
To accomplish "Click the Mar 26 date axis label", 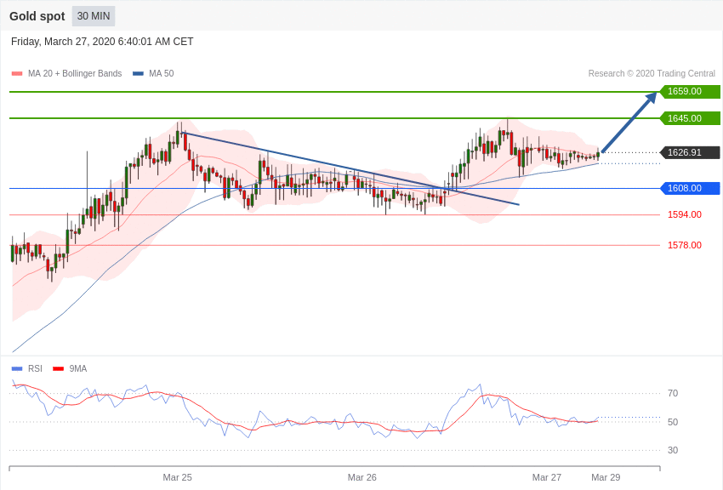I will [362, 477].
